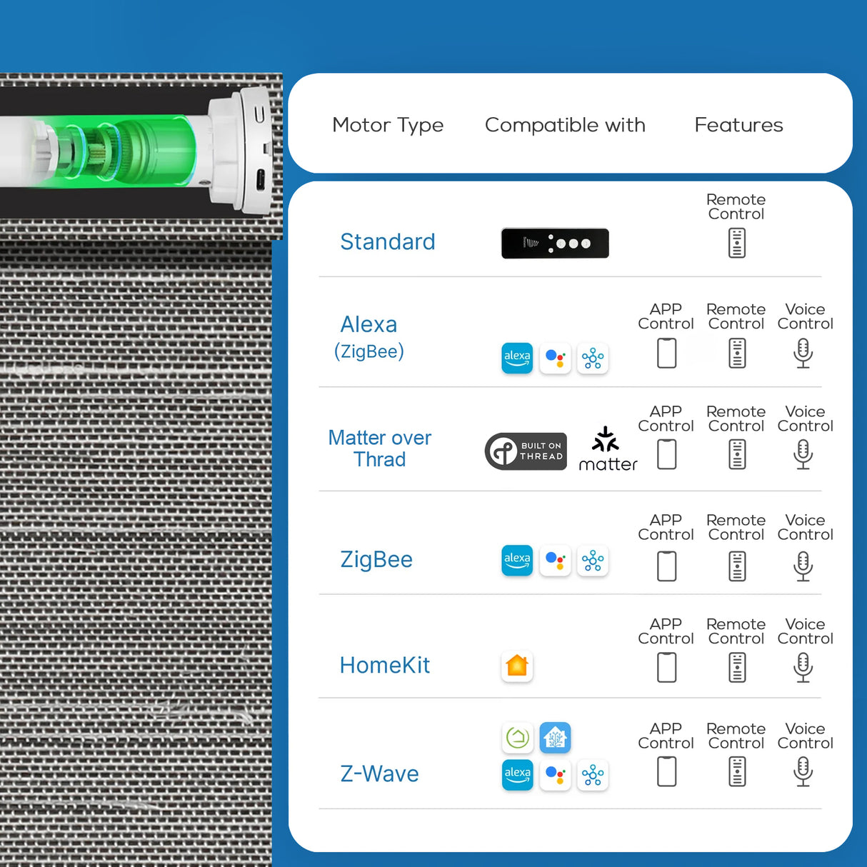Click the Alexa icon in Z-Wave row

517,775
